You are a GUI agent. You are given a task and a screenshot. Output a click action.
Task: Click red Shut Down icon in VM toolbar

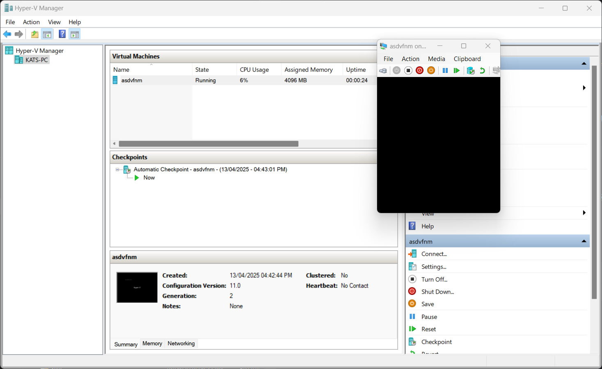419,70
